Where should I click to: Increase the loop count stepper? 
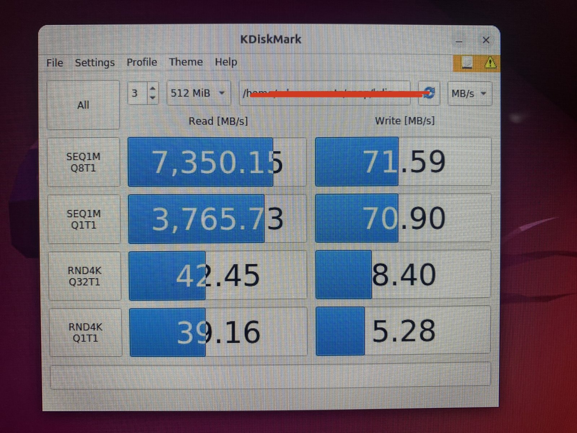[x=153, y=88]
